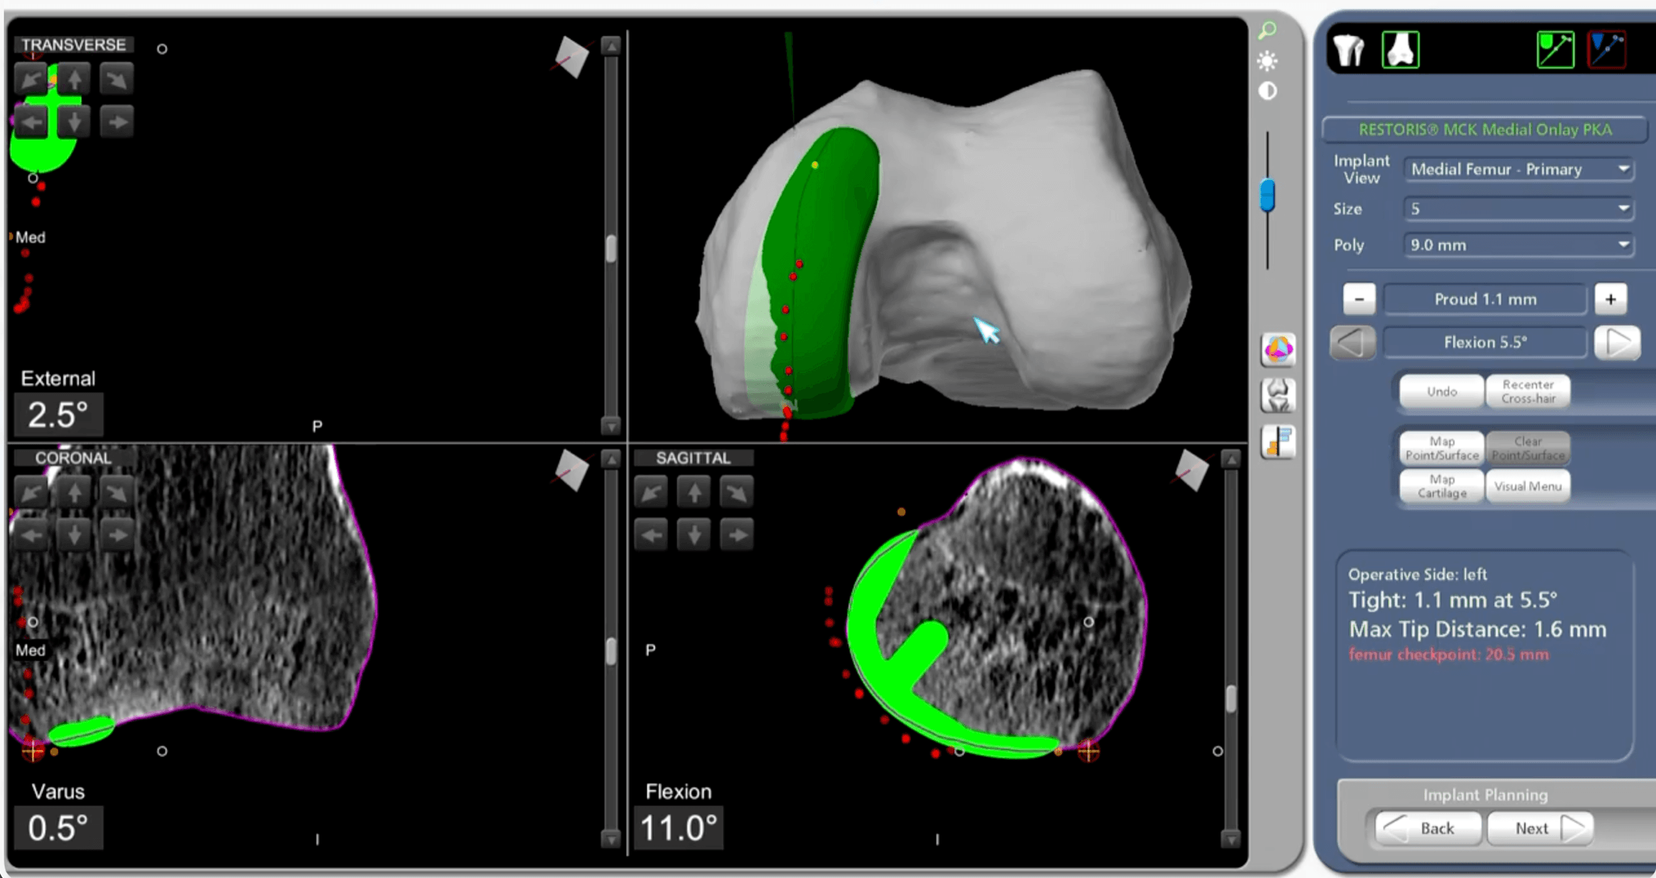Click Coronal view scrollbar thumb
The width and height of the screenshot is (1656, 878).
coord(611,652)
